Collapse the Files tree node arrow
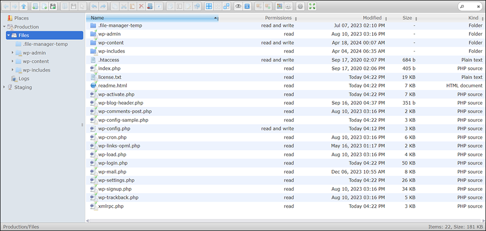486x231 pixels. 9,35
